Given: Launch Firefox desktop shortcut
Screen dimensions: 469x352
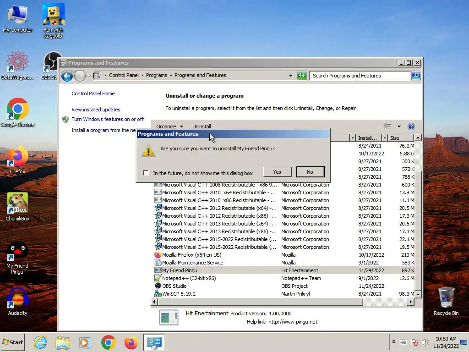Looking at the screenshot, I should (x=17, y=160).
